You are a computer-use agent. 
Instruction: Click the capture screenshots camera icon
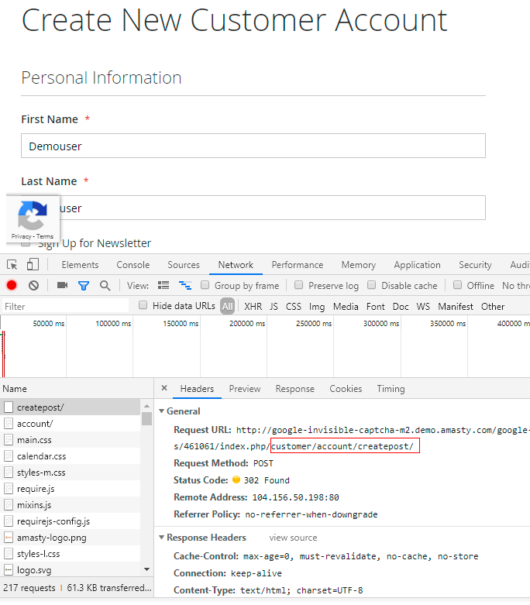tap(62, 286)
